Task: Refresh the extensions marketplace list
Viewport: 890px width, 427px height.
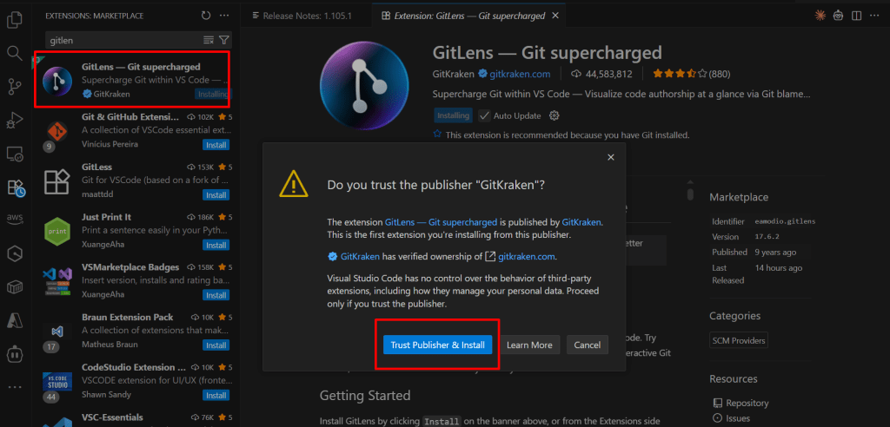Action: click(x=205, y=16)
